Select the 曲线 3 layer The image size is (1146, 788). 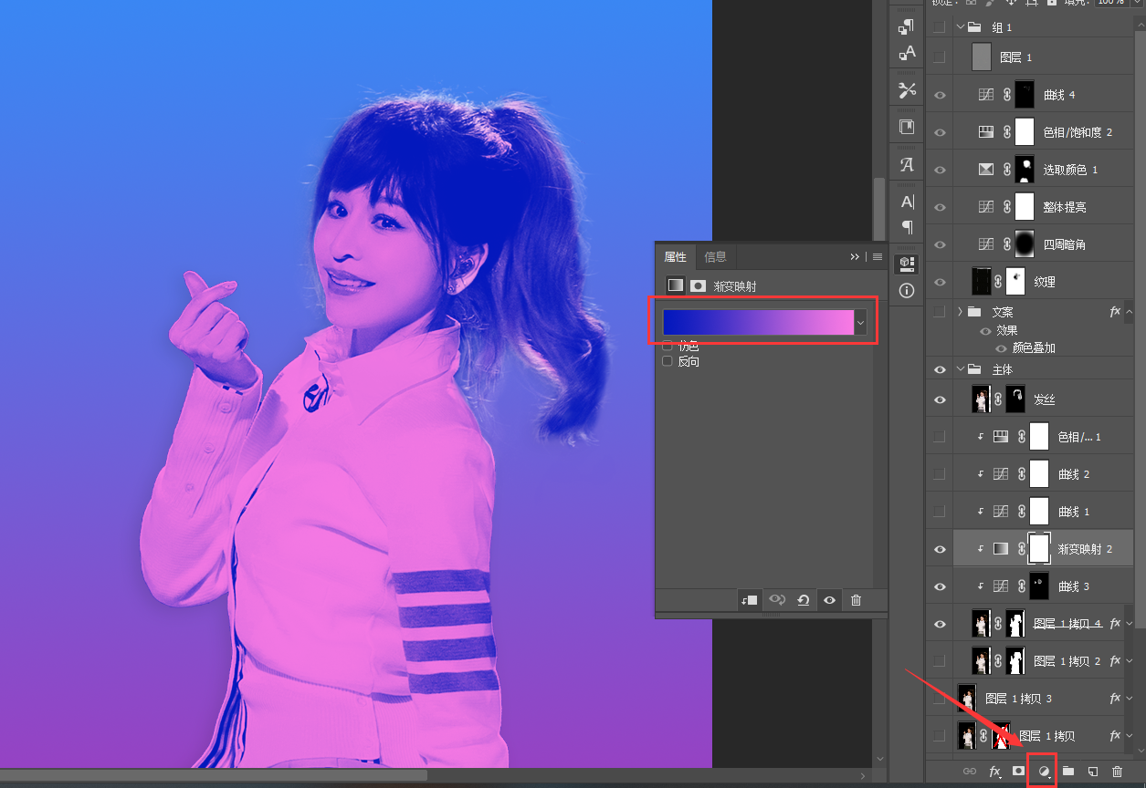[x=1073, y=586]
